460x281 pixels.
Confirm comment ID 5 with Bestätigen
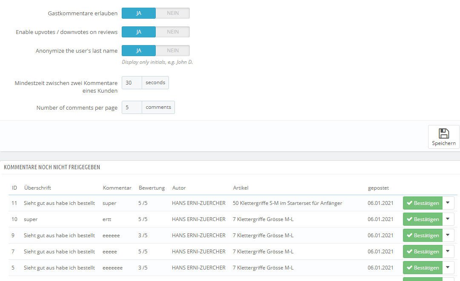pos(423,267)
